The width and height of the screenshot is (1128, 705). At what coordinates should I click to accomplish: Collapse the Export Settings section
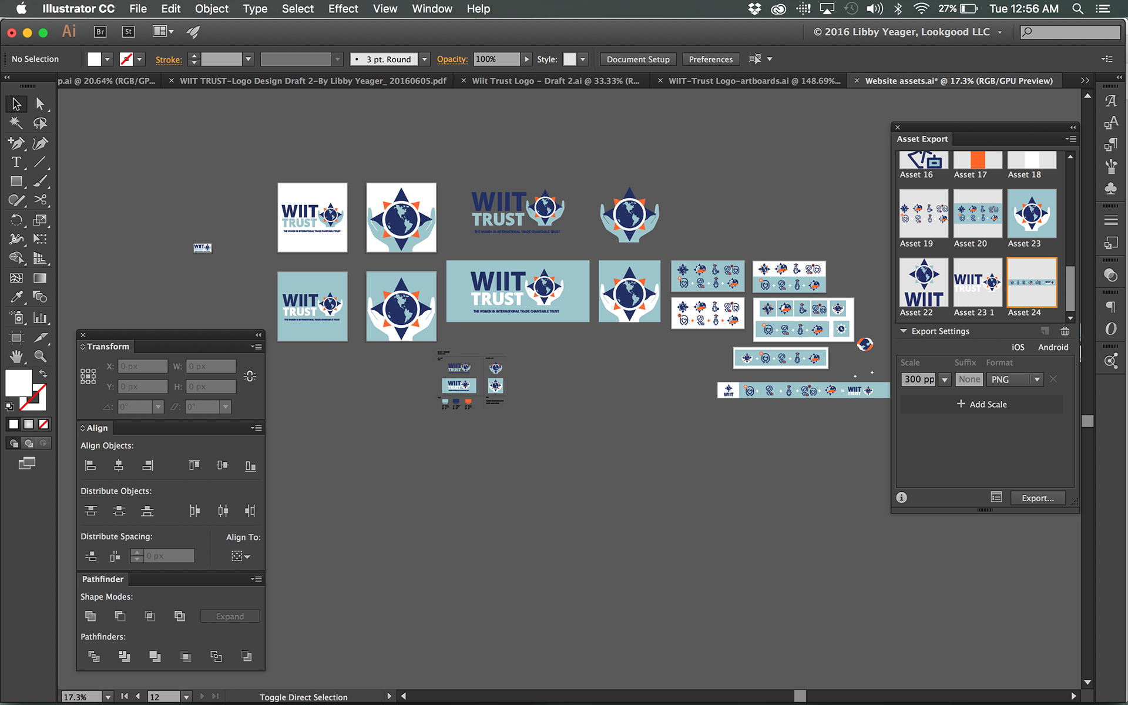click(904, 331)
